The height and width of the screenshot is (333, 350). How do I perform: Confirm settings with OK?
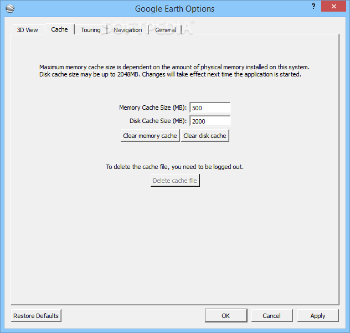pyautogui.click(x=226, y=316)
